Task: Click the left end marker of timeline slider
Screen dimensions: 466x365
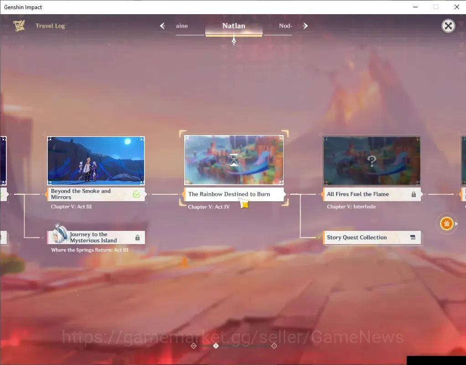Action: [x=194, y=346]
